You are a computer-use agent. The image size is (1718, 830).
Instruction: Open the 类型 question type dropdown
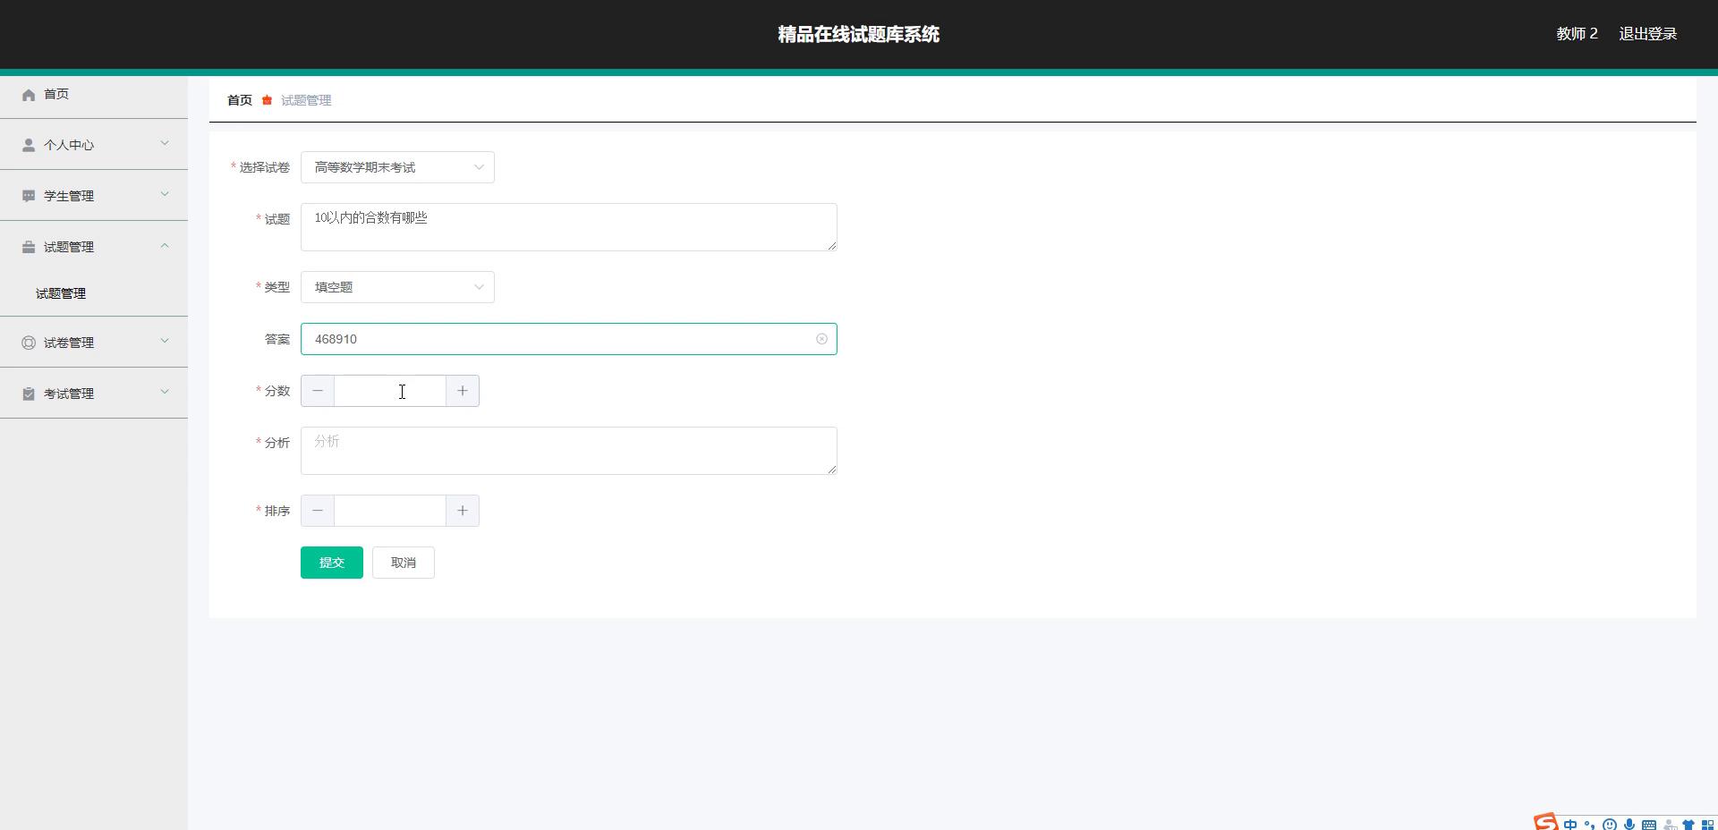click(x=397, y=287)
